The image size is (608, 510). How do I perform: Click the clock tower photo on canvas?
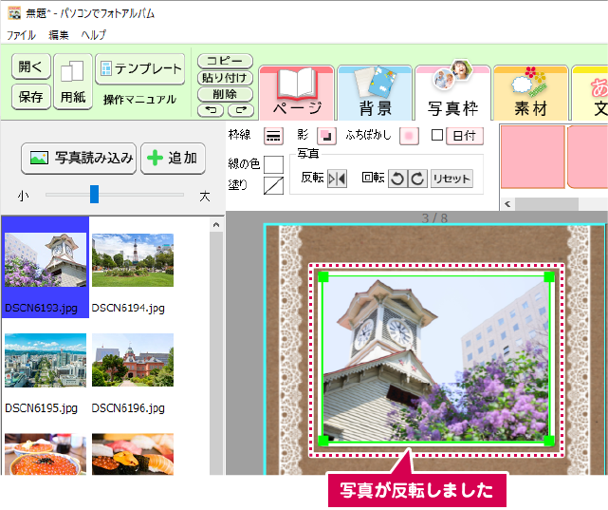click(436, 359)
